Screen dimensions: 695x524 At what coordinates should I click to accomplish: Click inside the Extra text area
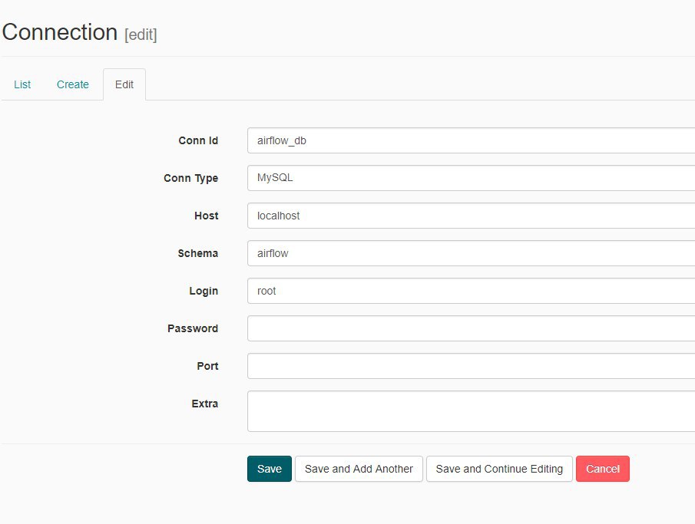pos(472,411)
